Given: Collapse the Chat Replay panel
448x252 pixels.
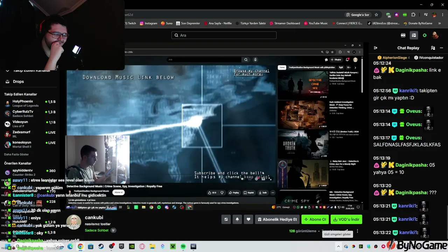Looking at the screenshot, I should 376,48.
